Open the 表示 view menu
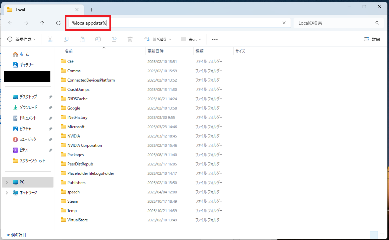The width and height of the screenshot is (389, 240). click(x=191, y=39)
